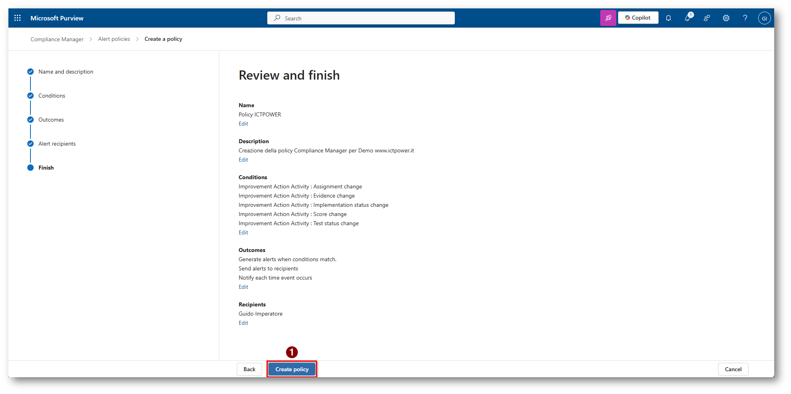The height and width of the screenshot is (394, 791).
Task: Jump to the Outcomes step
Action: 51,120
